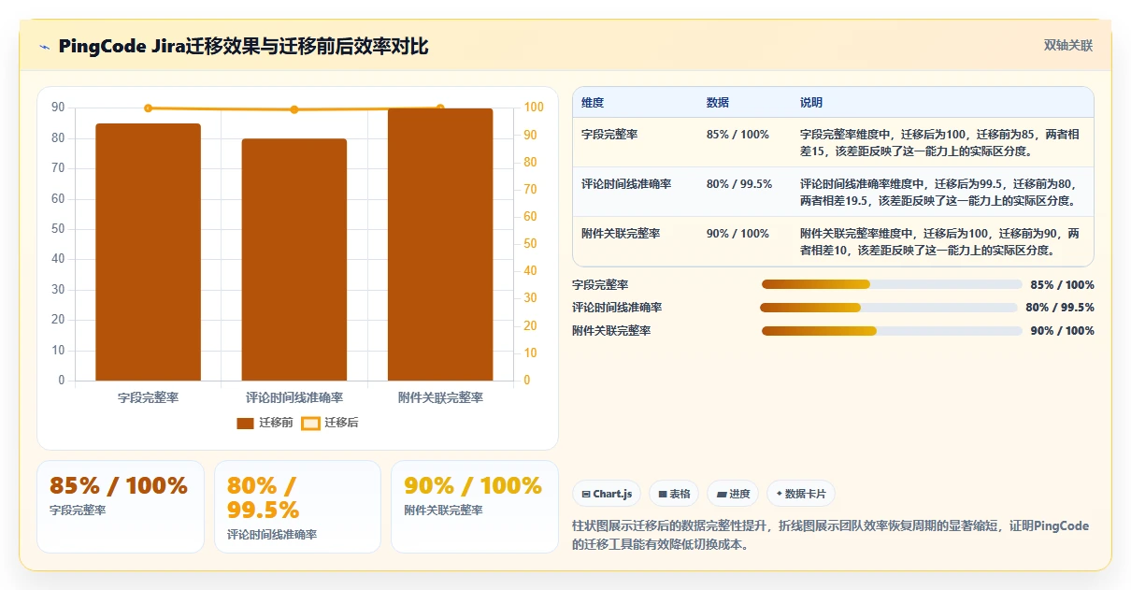Click the 附件关联完整率 bar in the chart
The width and height of the screenshot is (1131, 590).
[440, 245]
